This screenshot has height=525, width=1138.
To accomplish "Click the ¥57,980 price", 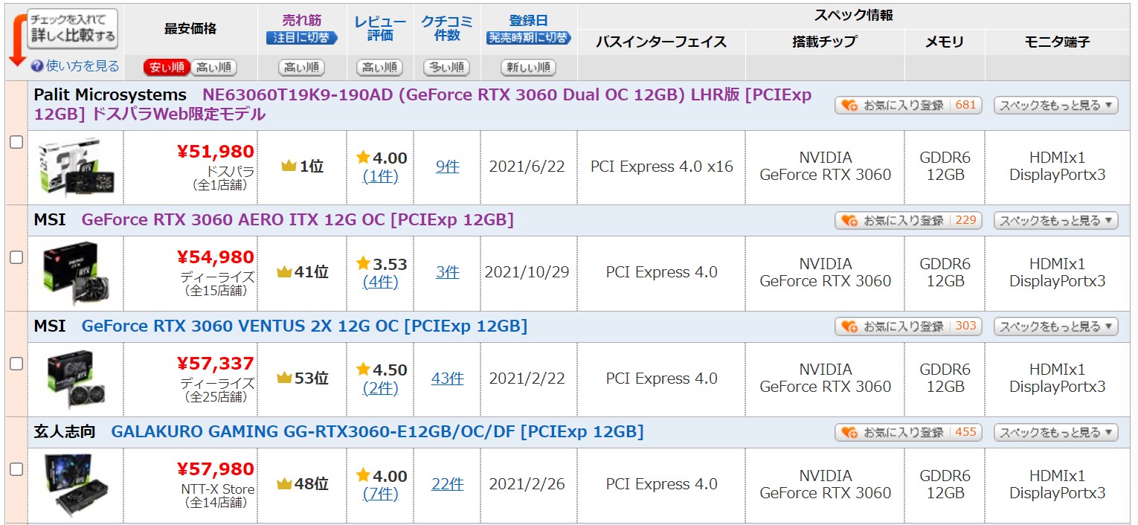I will pyautogui.click(x=216, y=469).
